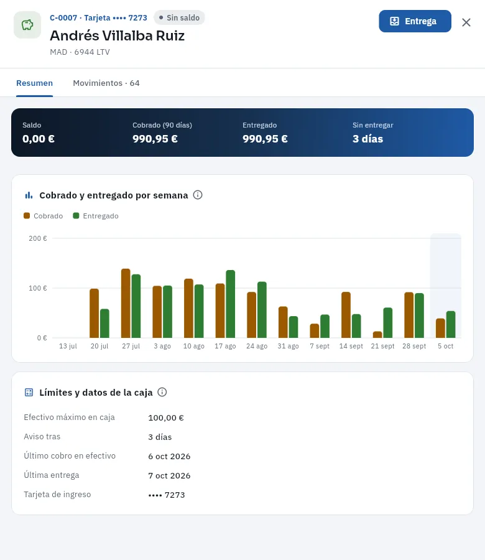
Task: Switch to the Resumen tab
Action: (35, 83)
